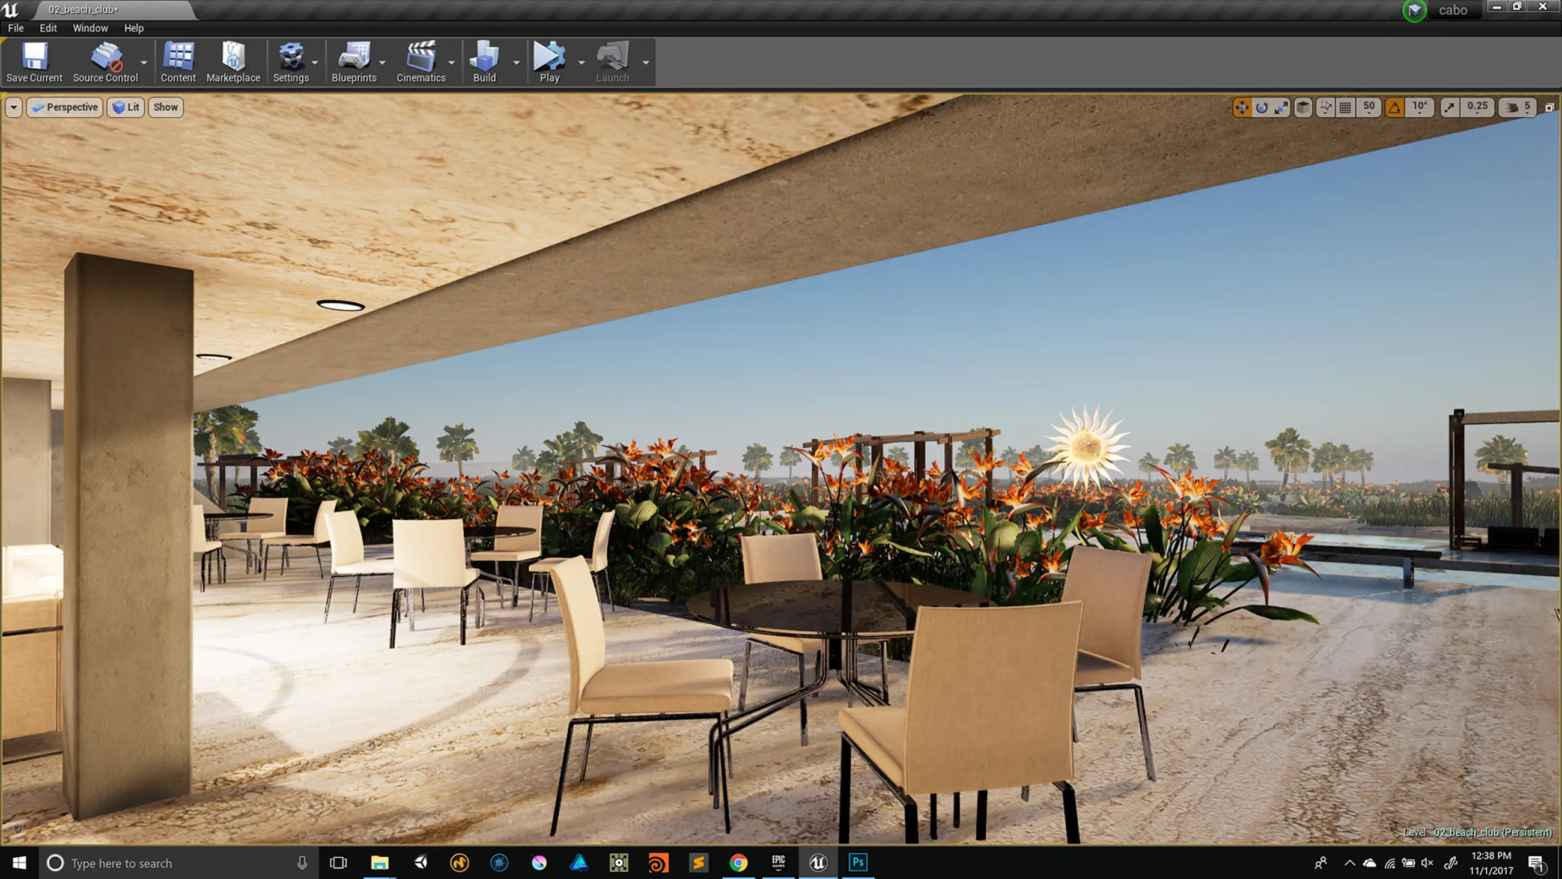1562x879 pixels.
Task: Open the File menu
Action: click(x=16, y=28)
